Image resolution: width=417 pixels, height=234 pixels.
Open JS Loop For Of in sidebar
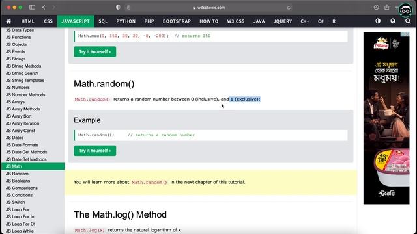click(x=20, y=224)
